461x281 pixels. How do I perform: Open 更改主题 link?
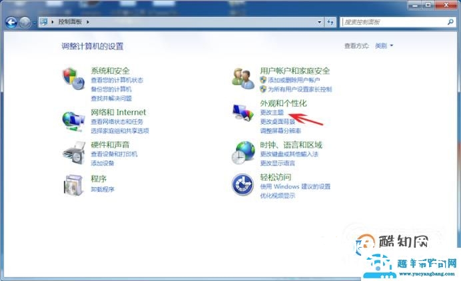coord(272,113)
